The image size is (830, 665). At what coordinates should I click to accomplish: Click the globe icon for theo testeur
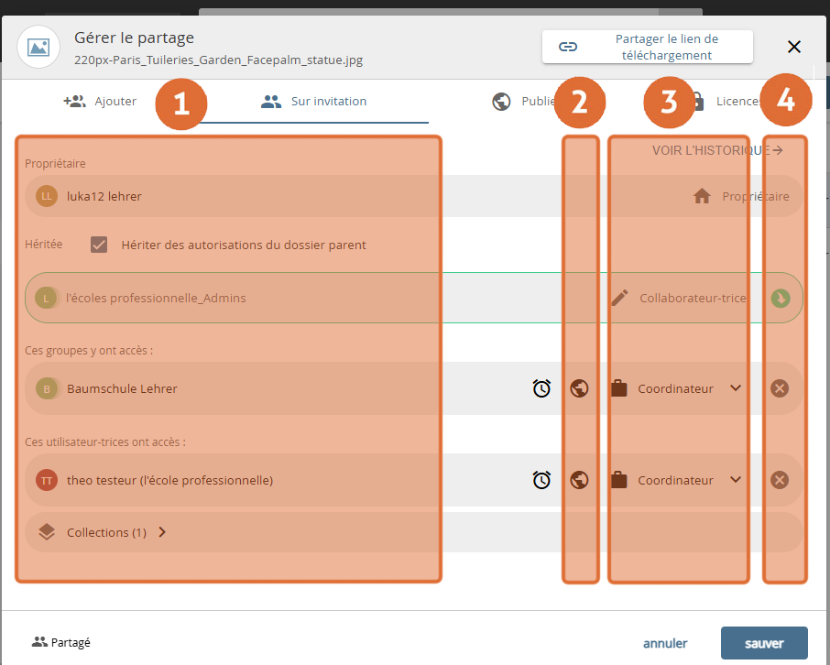tap(578, 480)
